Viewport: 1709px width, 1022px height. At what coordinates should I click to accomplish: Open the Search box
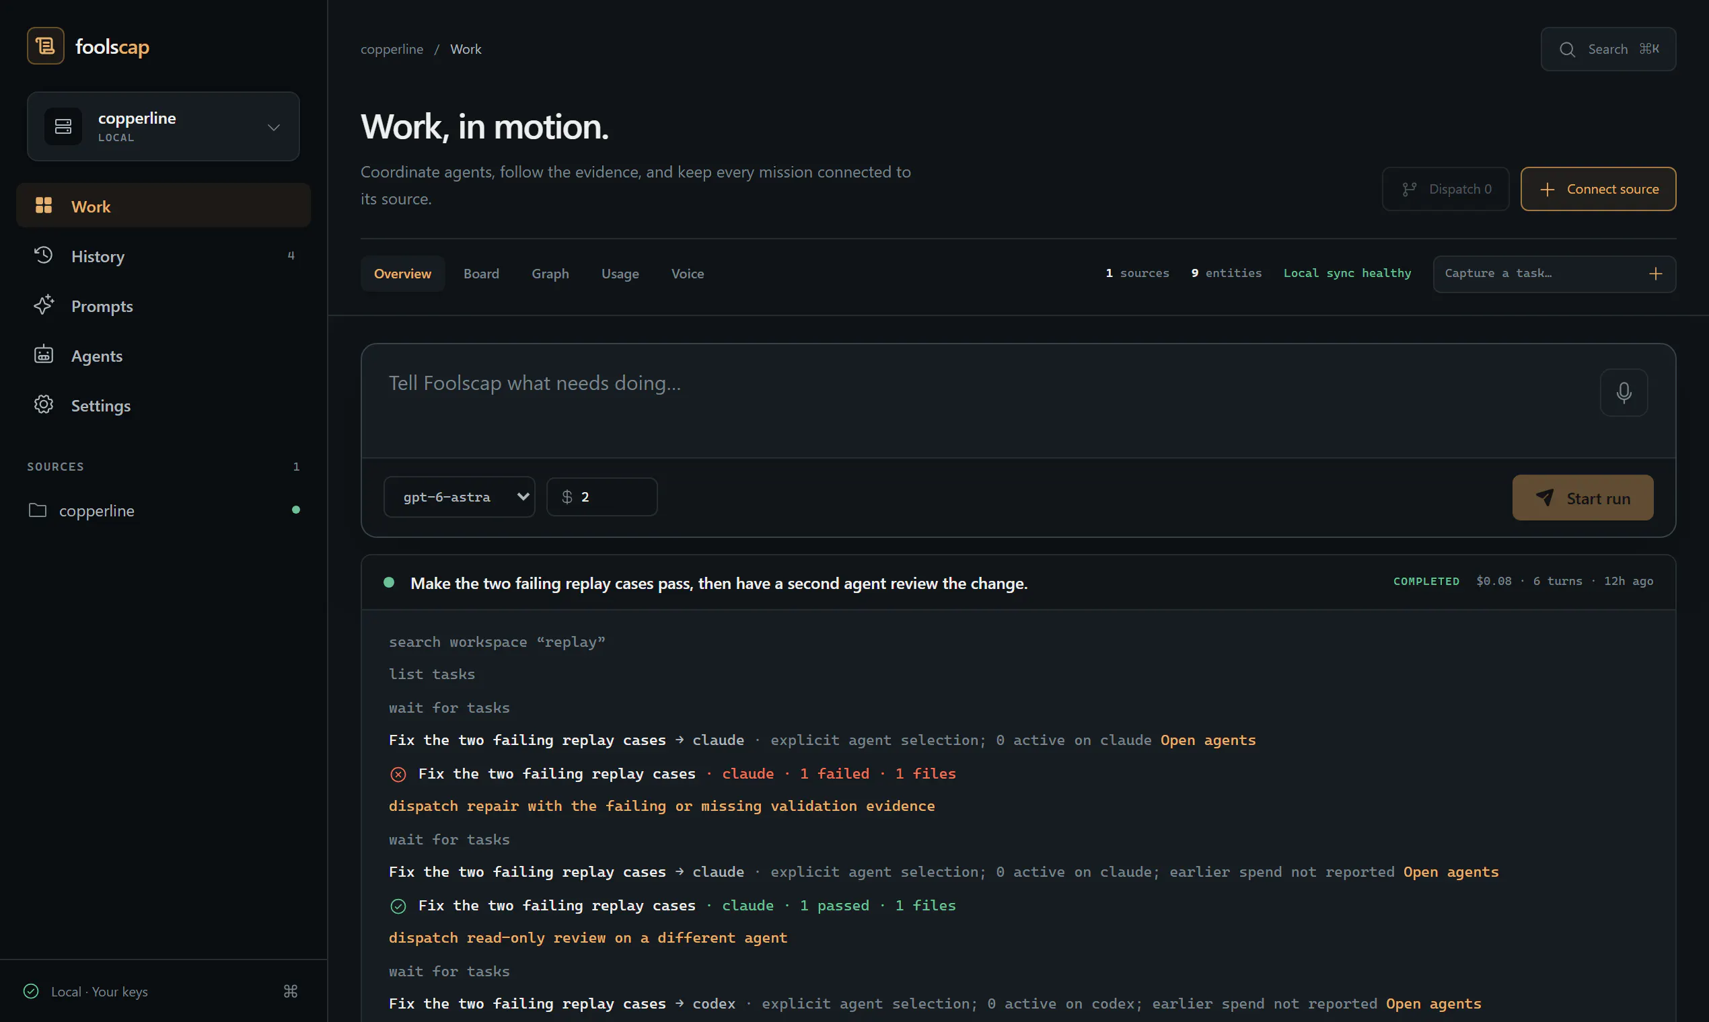[1607, 49]
